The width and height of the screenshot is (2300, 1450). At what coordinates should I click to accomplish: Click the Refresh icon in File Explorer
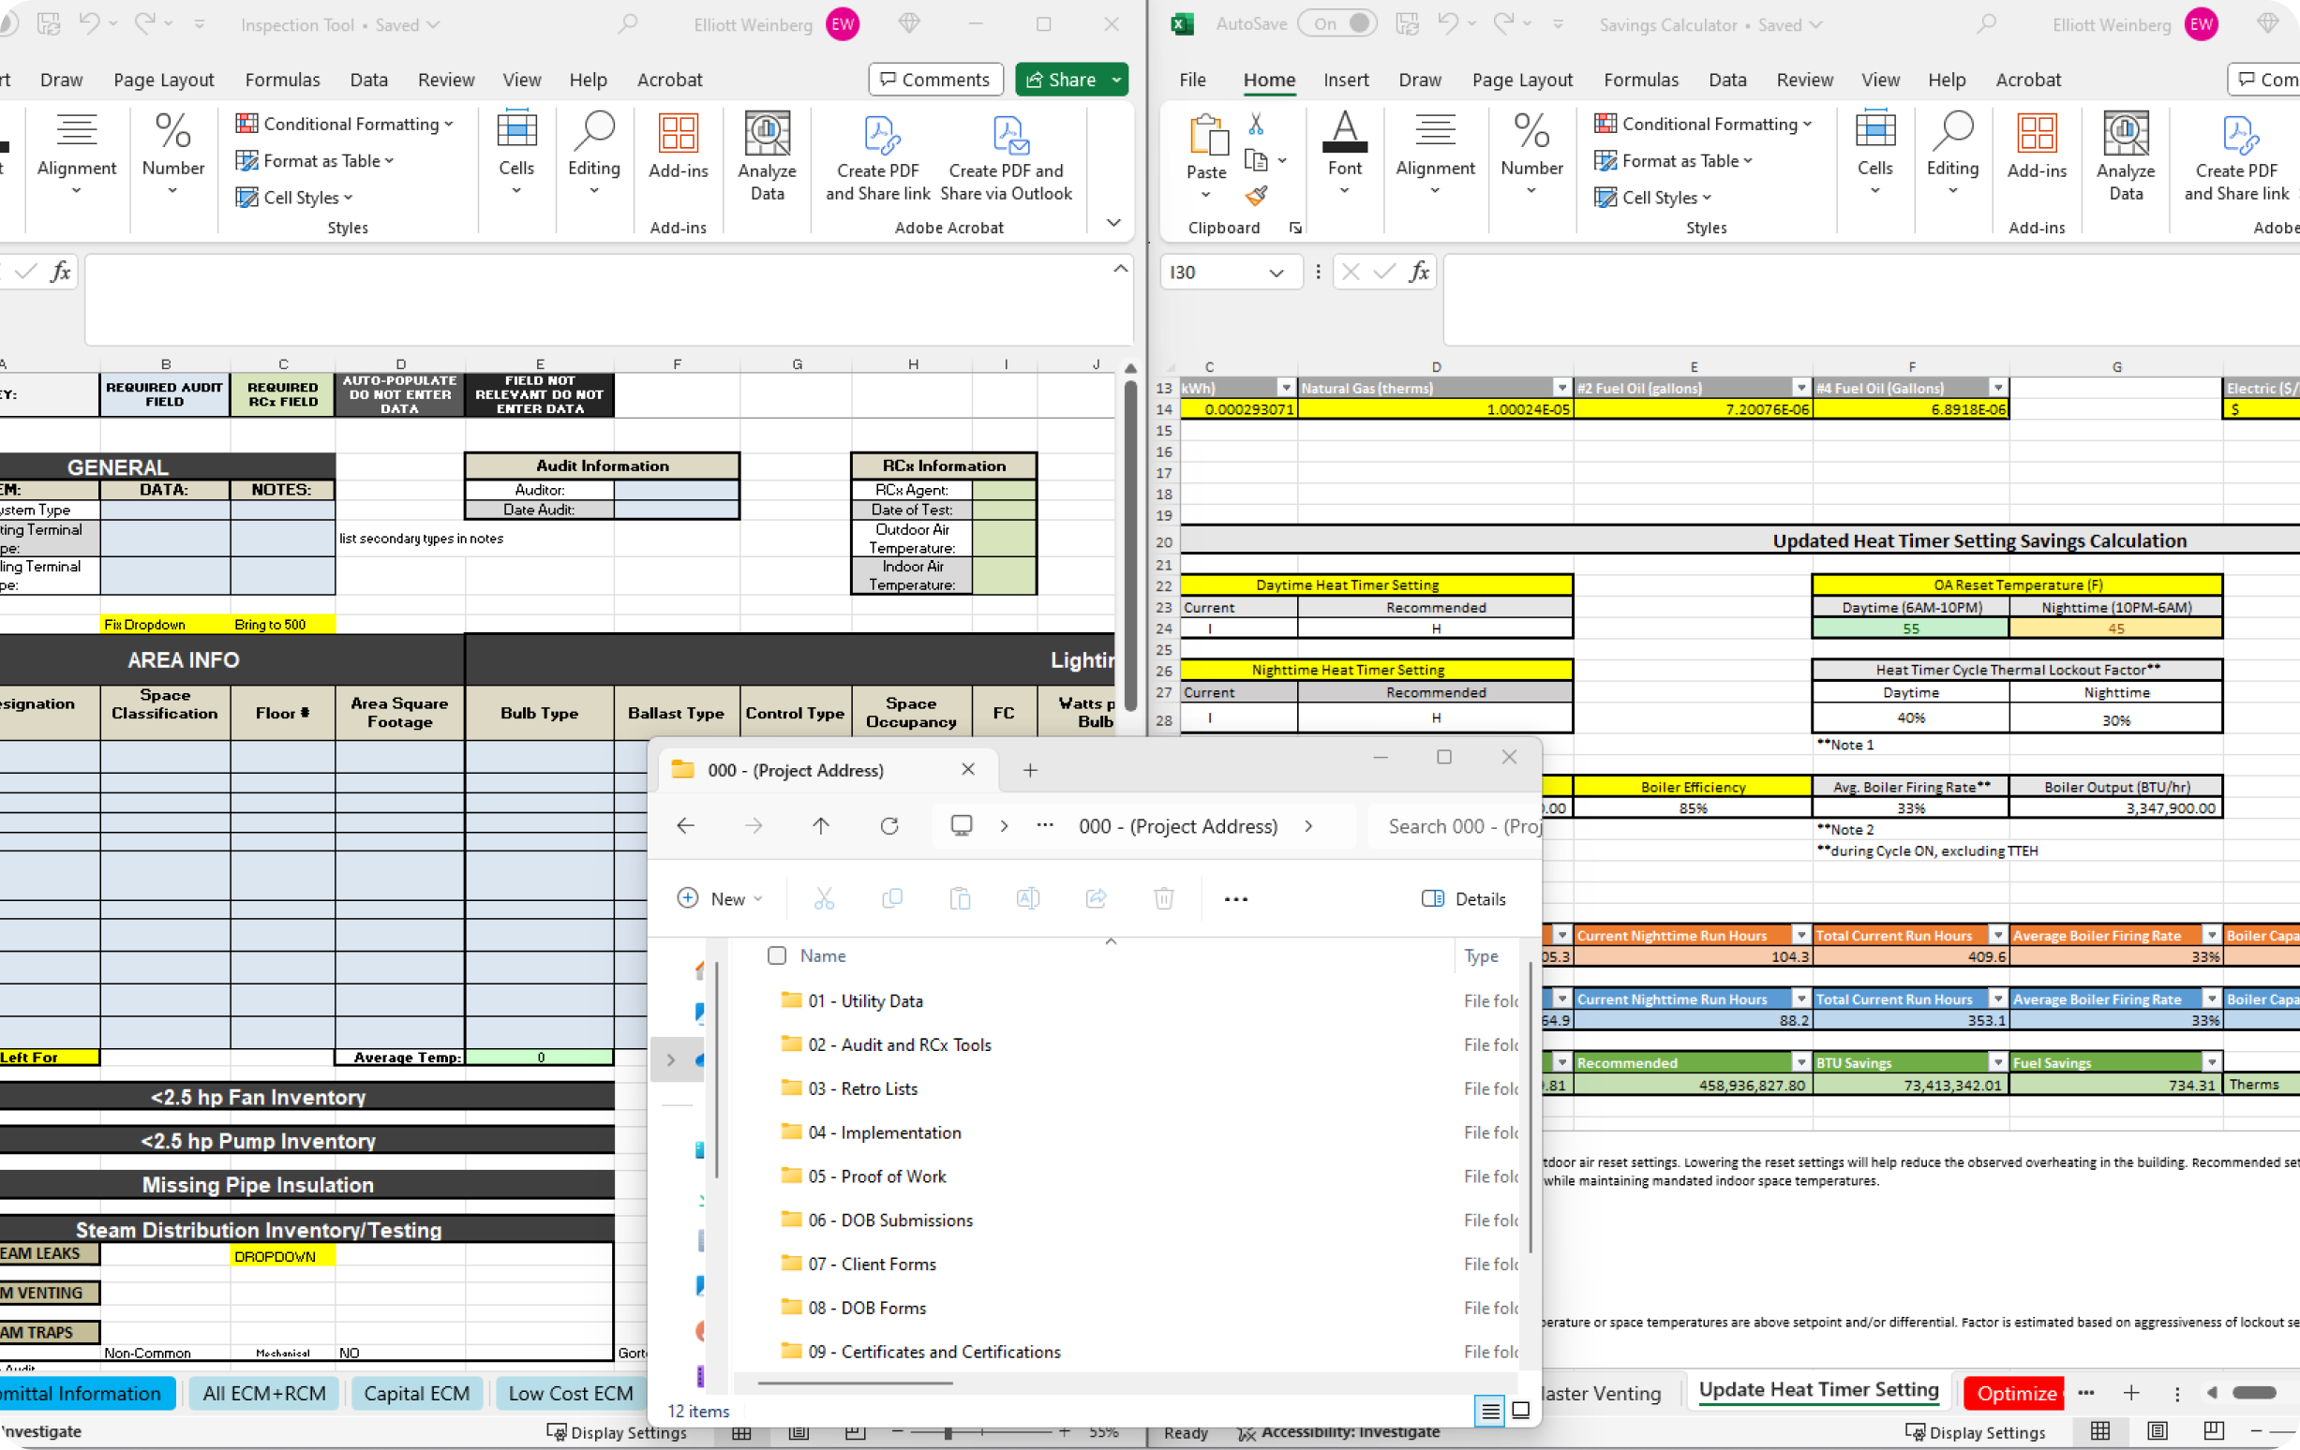(x=889, y=826)
